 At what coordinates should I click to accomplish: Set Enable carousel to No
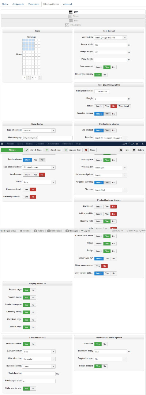pyautogui.click(x=33, y=344)
